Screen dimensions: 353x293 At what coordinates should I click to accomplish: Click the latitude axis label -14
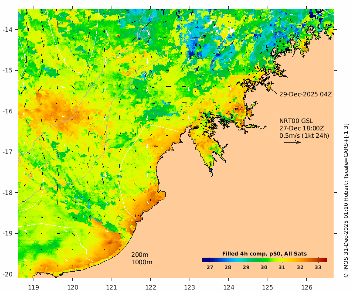pyautogui.click(x=8, y=30)
